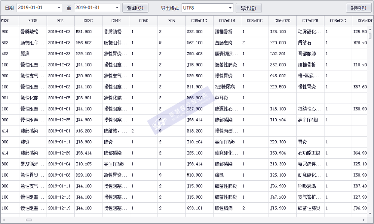The height and width of the screenshot is (224, 374).
Task: Click the vertical scrollbar thumb
Action: 370,36
